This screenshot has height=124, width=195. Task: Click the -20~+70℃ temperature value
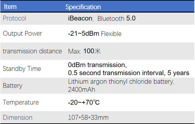coord(84,102)
